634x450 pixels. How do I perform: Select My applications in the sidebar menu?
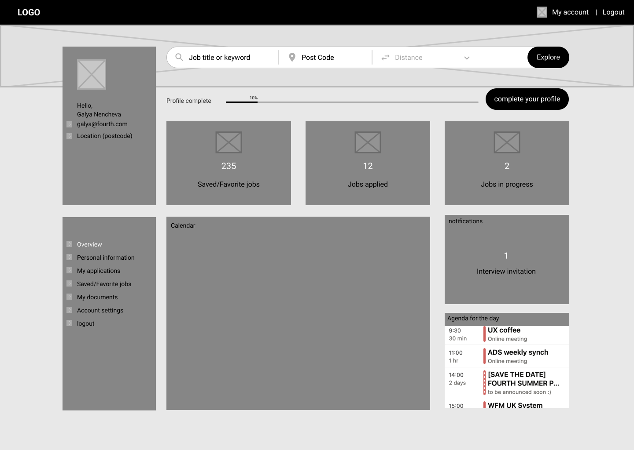tap(99, 271)
